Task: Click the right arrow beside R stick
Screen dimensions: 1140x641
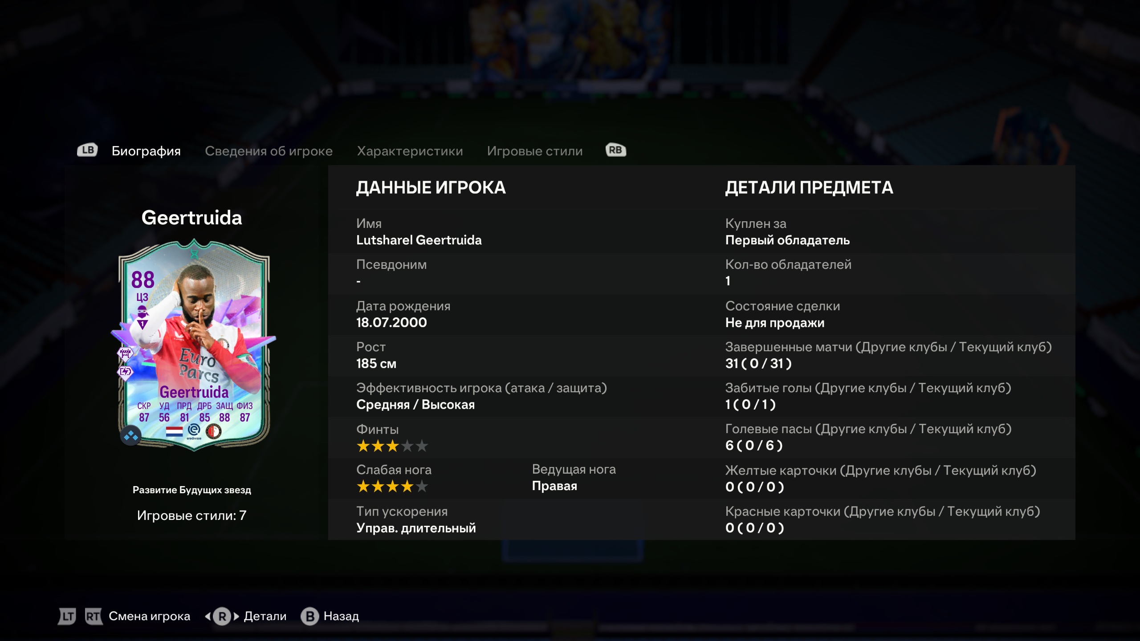Action: [x=236, y=617]
